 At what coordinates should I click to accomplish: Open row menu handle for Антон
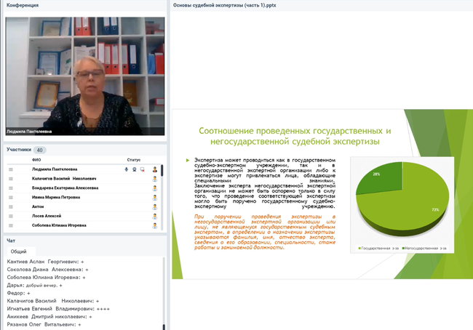coord(11,207)
